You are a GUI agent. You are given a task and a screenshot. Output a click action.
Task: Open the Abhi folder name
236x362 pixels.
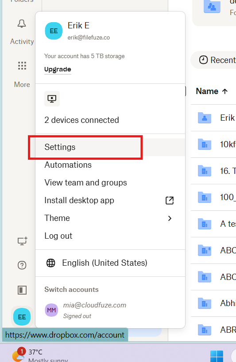click(228, 303)
